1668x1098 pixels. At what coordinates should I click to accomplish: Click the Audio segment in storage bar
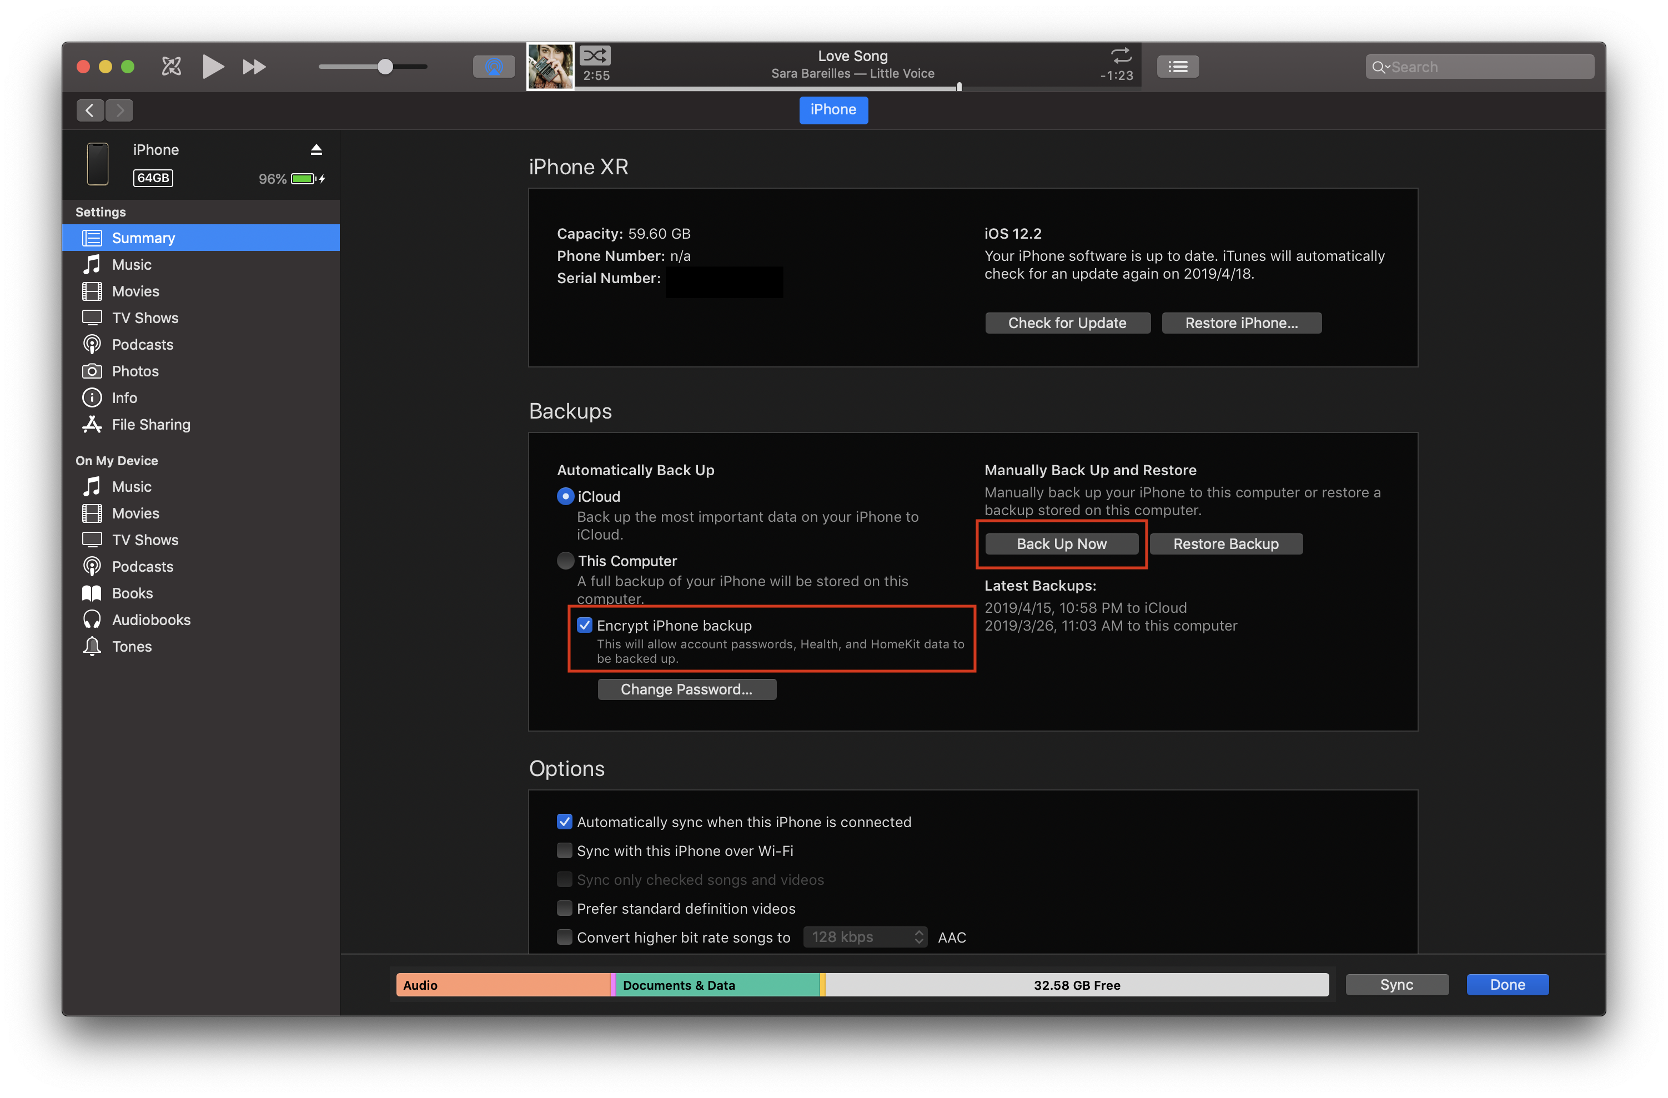click(503, 985)
